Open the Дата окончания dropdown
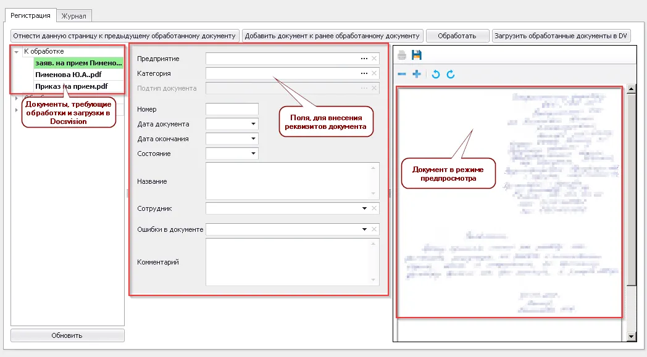 pos(253,139)
